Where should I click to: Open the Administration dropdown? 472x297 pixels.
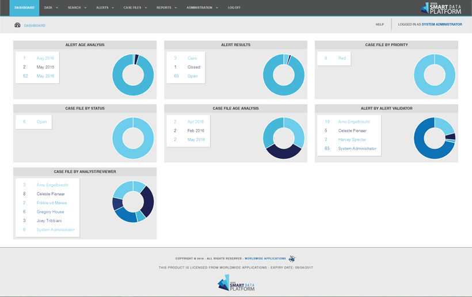[x=202, y=8]
